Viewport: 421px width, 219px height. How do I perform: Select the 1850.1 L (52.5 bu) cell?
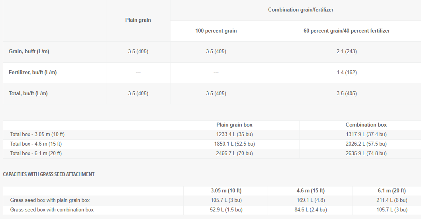pos(234,144)
